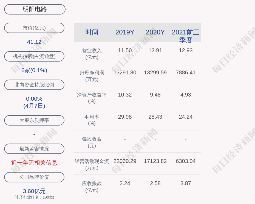Click revenue value 12.93
Viewport: 255px width, 204px height.
(186, 50)
